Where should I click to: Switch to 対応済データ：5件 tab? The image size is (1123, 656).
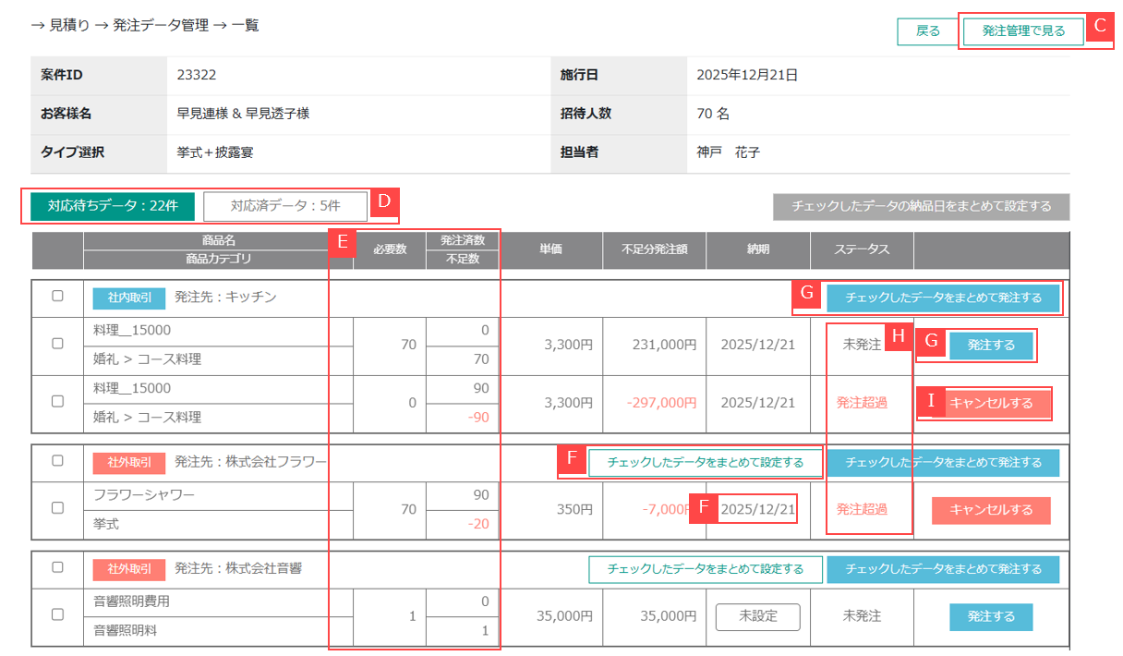(x=285, y=206)
